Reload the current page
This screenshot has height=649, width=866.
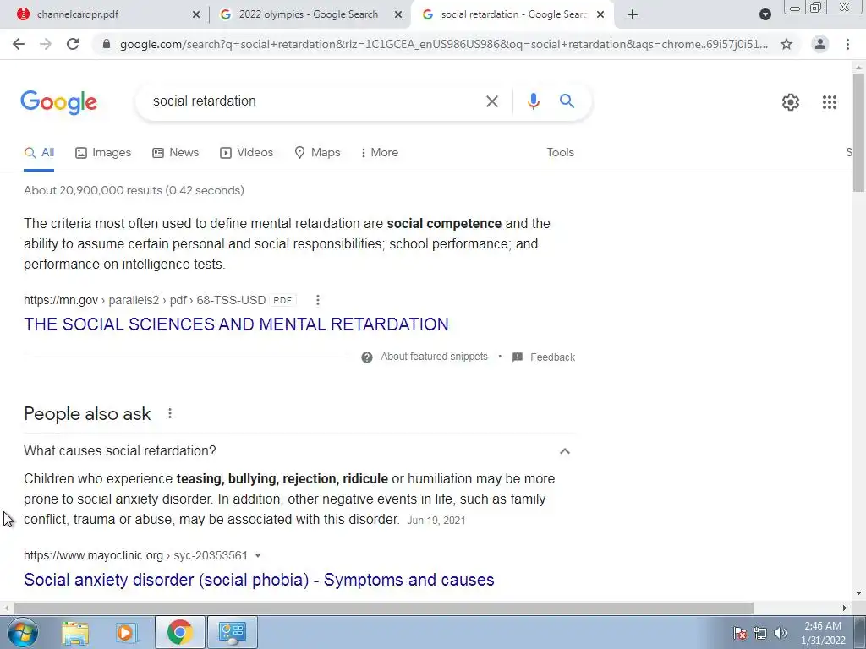(x=73, y=44)
